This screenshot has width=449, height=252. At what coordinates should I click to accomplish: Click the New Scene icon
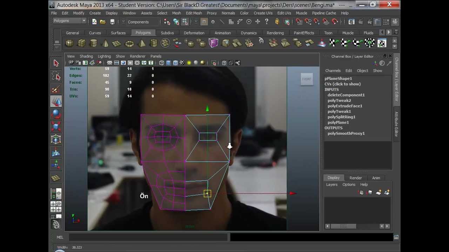click(94, 22)
